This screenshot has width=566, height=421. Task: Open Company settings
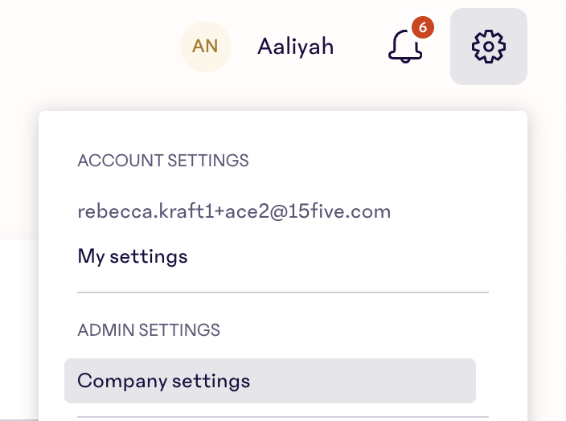tap(164, 381)
